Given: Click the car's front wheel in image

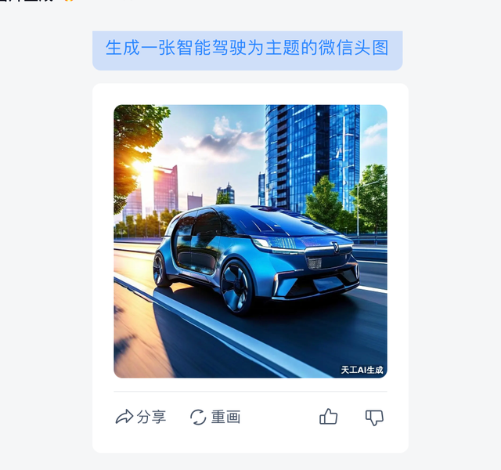Looking at the screenshot, I should point(236,287).
